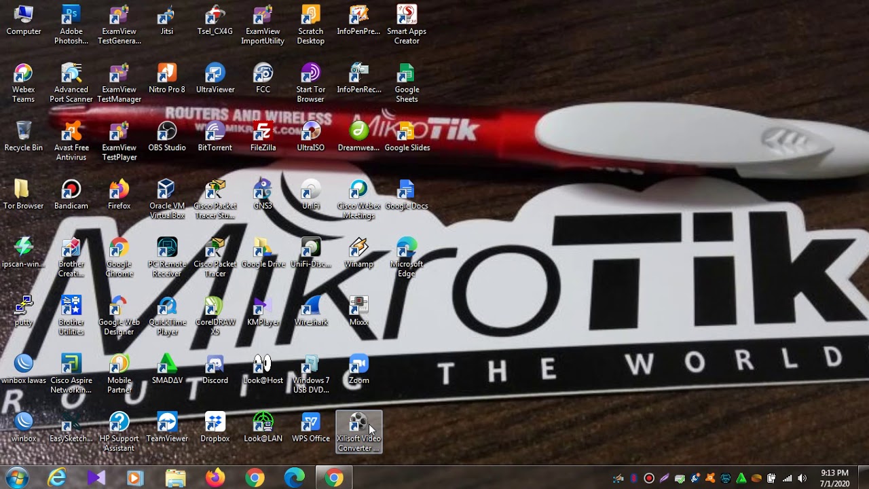Open Google Web Designer

119,315
